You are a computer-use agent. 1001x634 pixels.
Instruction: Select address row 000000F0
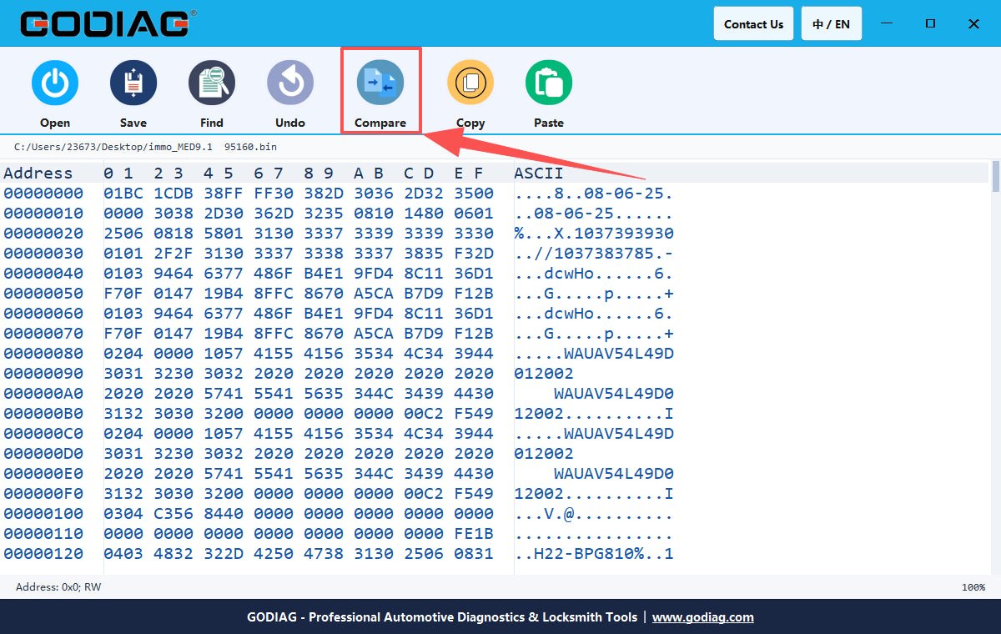43,494
